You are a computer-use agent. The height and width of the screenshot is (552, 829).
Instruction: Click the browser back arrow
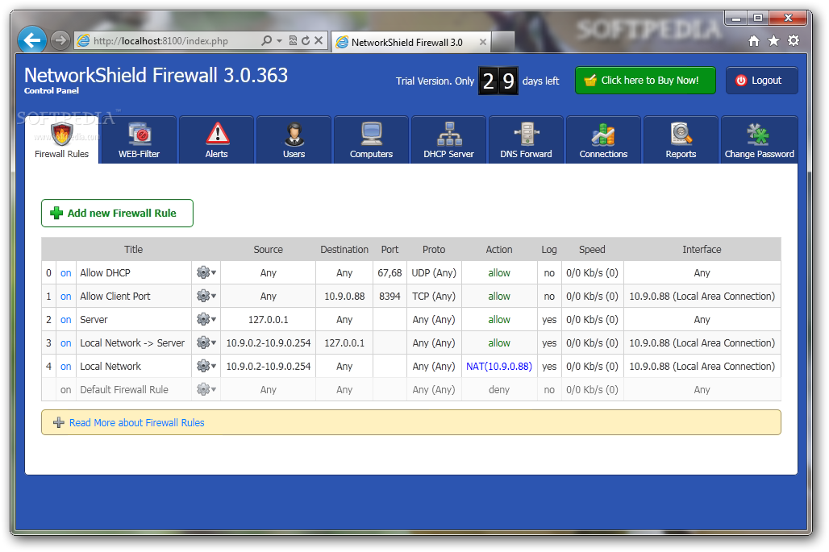click(x=32, y=40)
